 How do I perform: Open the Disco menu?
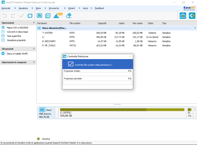coord(38,8)
